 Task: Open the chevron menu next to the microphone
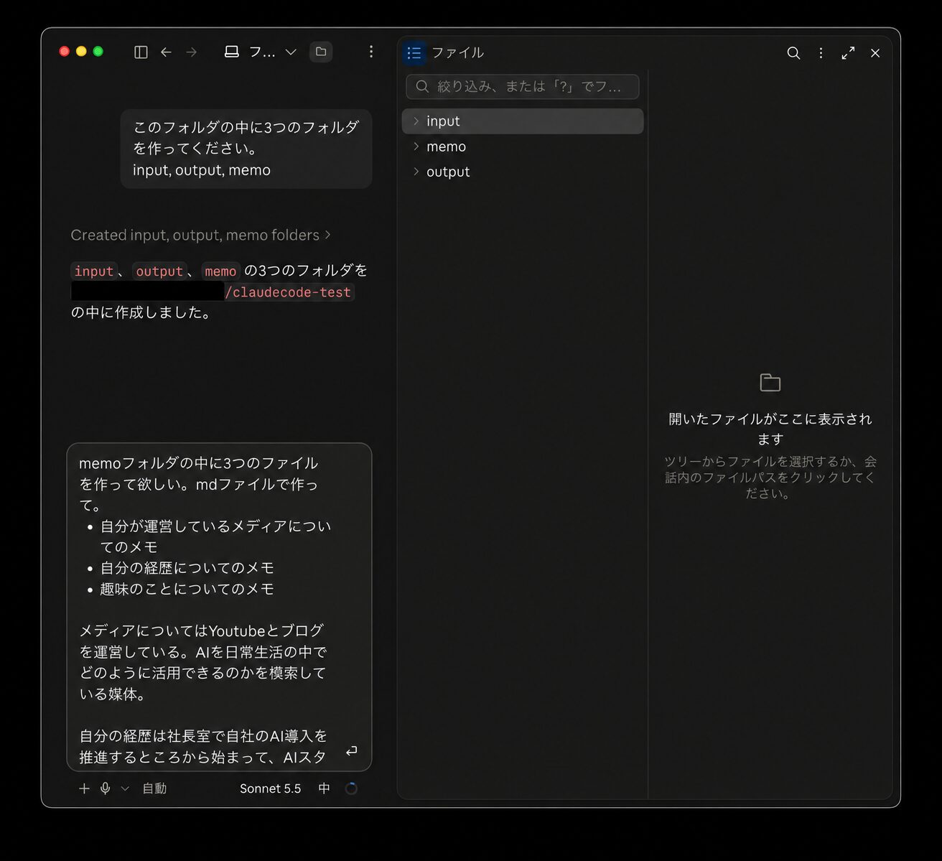coord(125,788)
